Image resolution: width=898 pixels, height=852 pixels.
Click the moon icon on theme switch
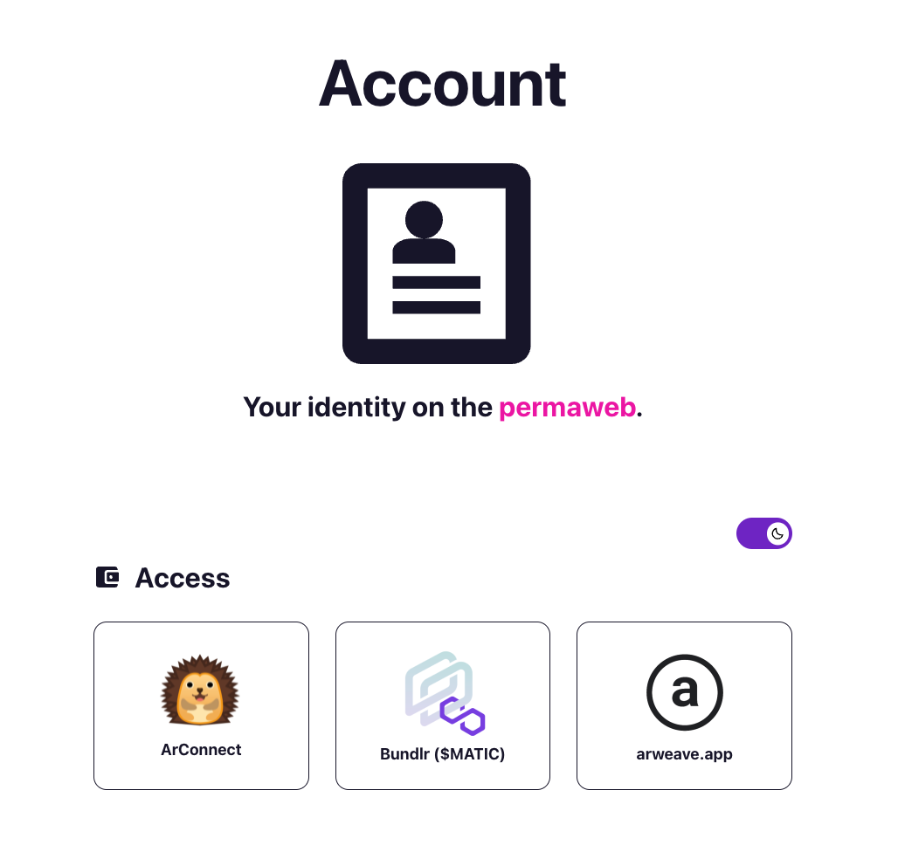(x=777, y=533)
